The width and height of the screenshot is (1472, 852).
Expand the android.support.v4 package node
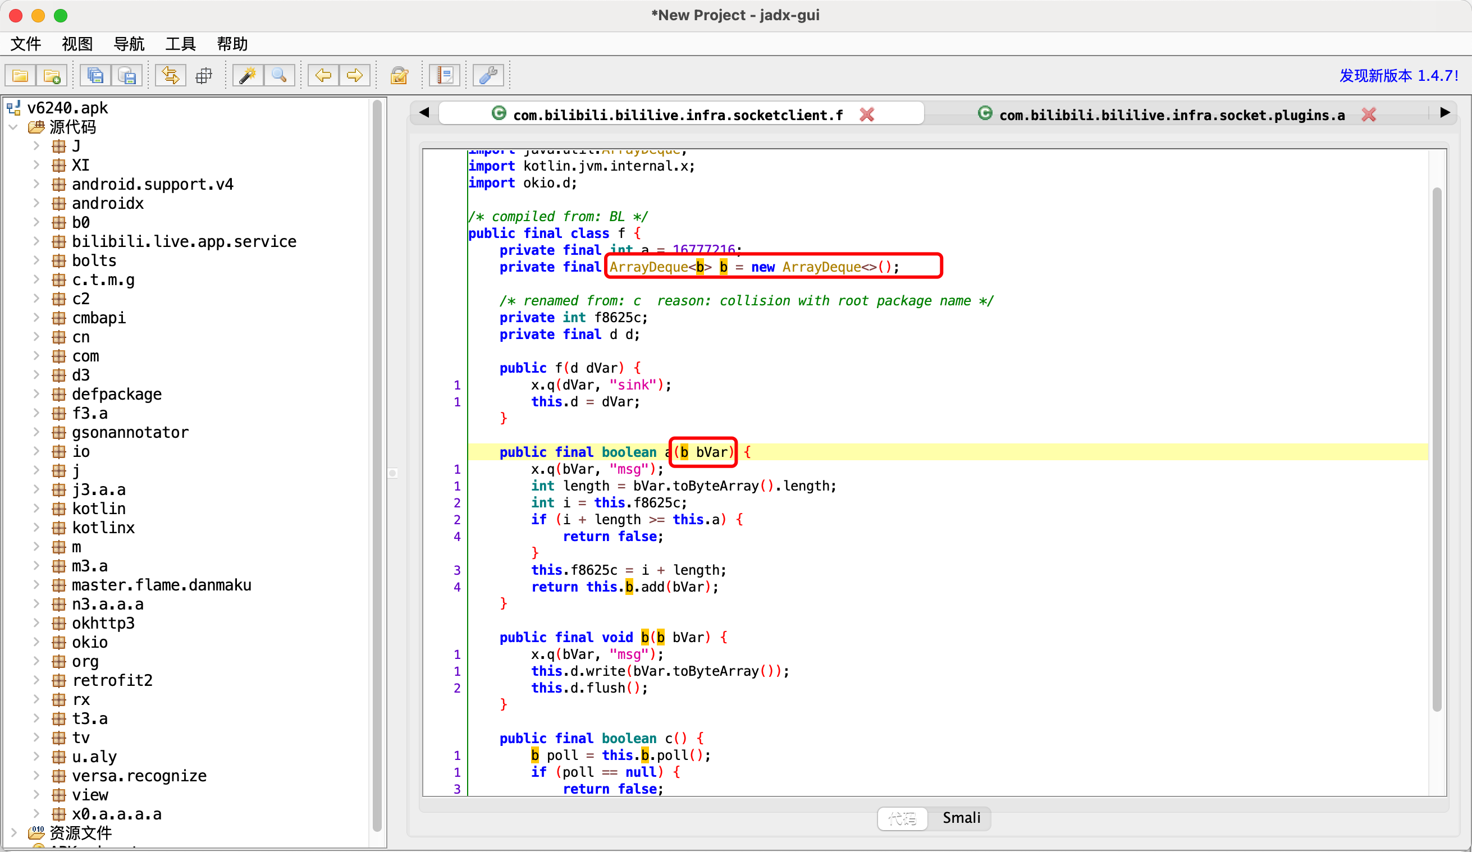pyautogui.click(x=36, y=184)
